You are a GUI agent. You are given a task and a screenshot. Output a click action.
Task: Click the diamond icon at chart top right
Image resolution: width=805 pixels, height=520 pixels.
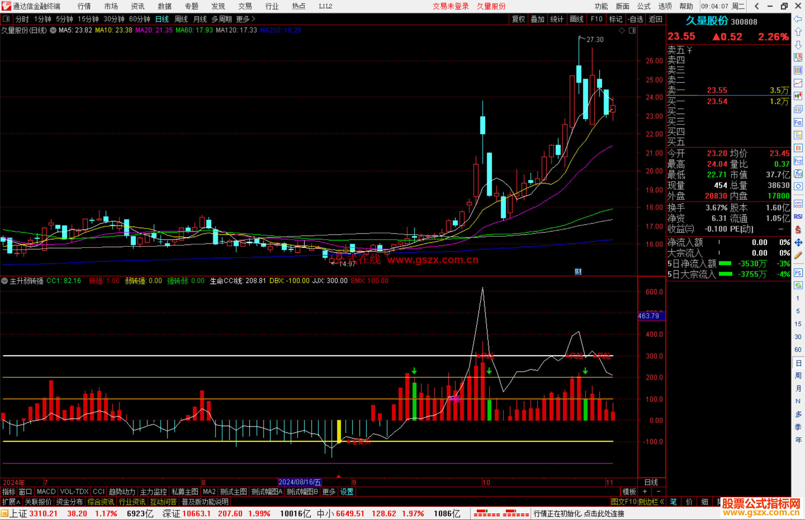[x=622, y=31]
